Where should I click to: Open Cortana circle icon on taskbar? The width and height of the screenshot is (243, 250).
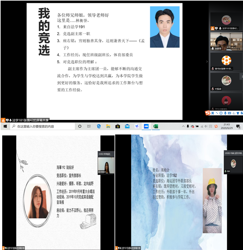80,126
